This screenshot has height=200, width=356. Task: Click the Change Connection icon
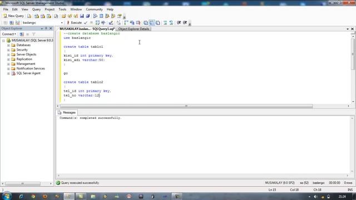(17, 23)
